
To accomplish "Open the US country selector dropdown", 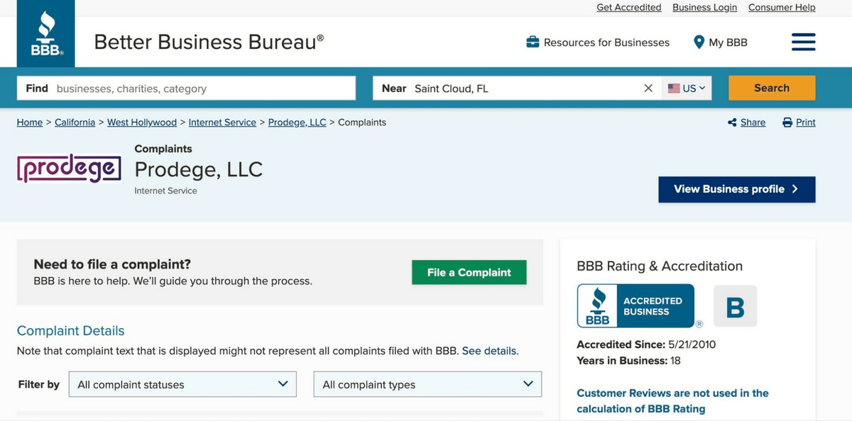I will tap(687, 89).
